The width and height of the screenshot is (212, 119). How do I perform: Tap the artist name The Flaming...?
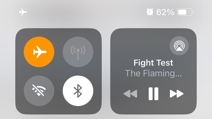(x=153, y=73)
